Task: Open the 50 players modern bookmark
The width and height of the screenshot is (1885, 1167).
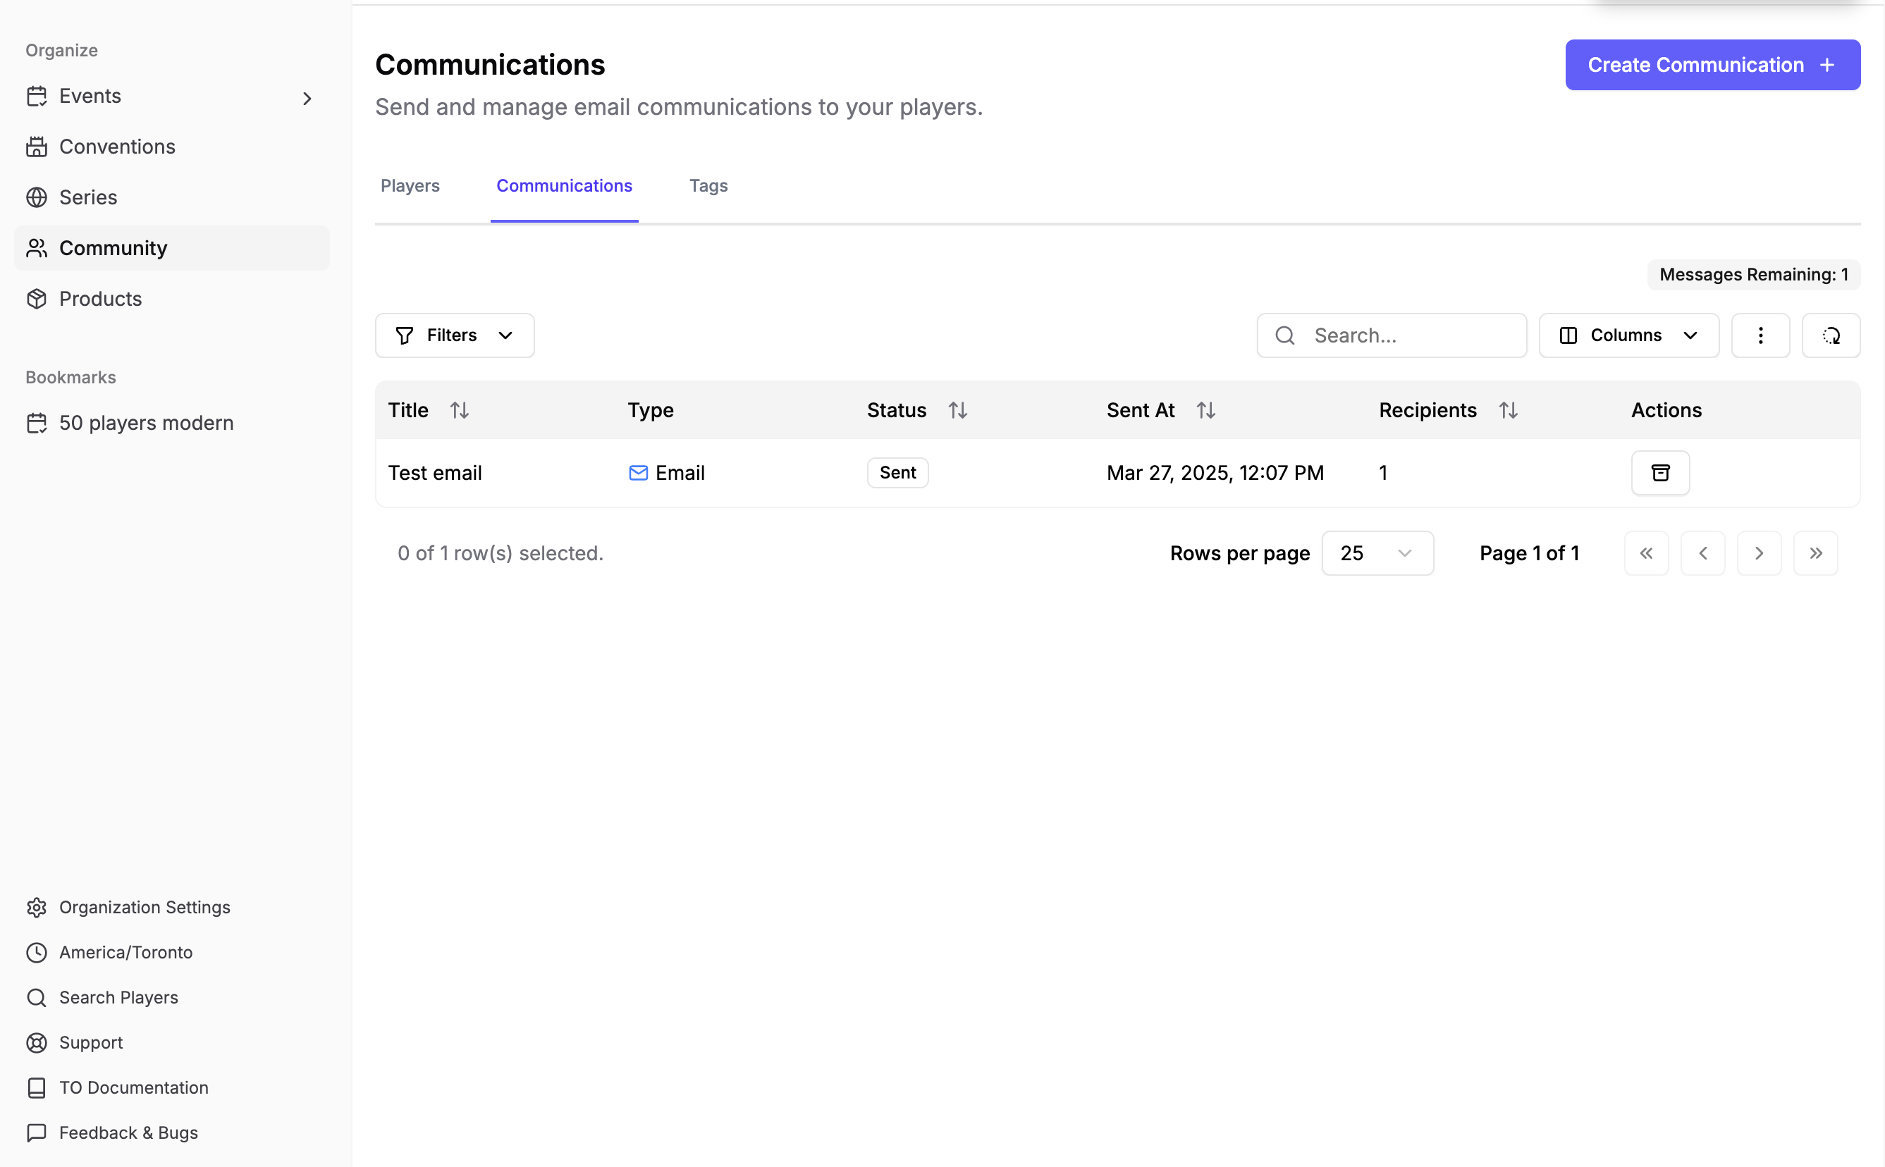Action: coord(146,423)
